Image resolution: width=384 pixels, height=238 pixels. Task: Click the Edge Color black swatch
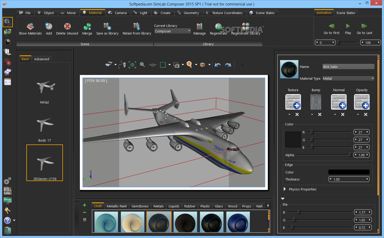pos(349,172)
